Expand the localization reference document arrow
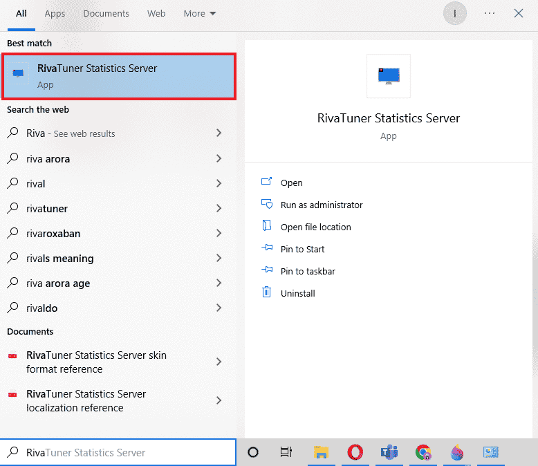The width and height of the screenshot is (538, 466). pos(219,400)
